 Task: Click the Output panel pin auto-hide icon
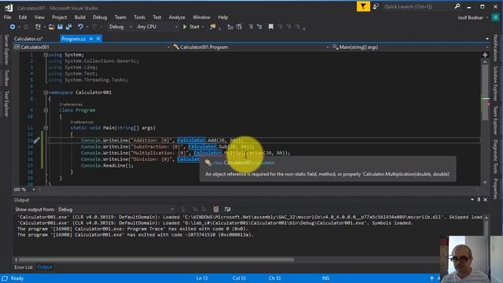[479, 200]
